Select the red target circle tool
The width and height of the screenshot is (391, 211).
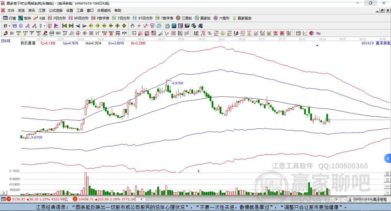pos(78,33)
